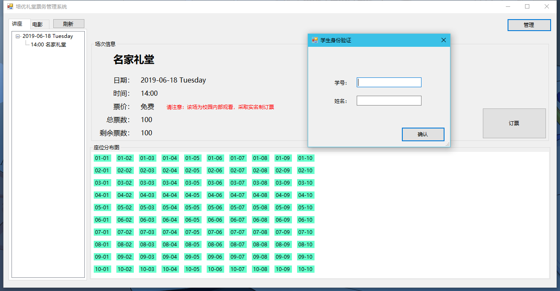Select seat 05-05

(x=193, y=208)
